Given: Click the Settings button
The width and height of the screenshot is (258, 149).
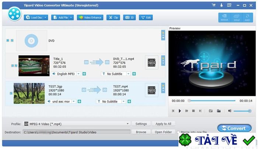Looking at the screenshot, I should [x=141, y=124].
